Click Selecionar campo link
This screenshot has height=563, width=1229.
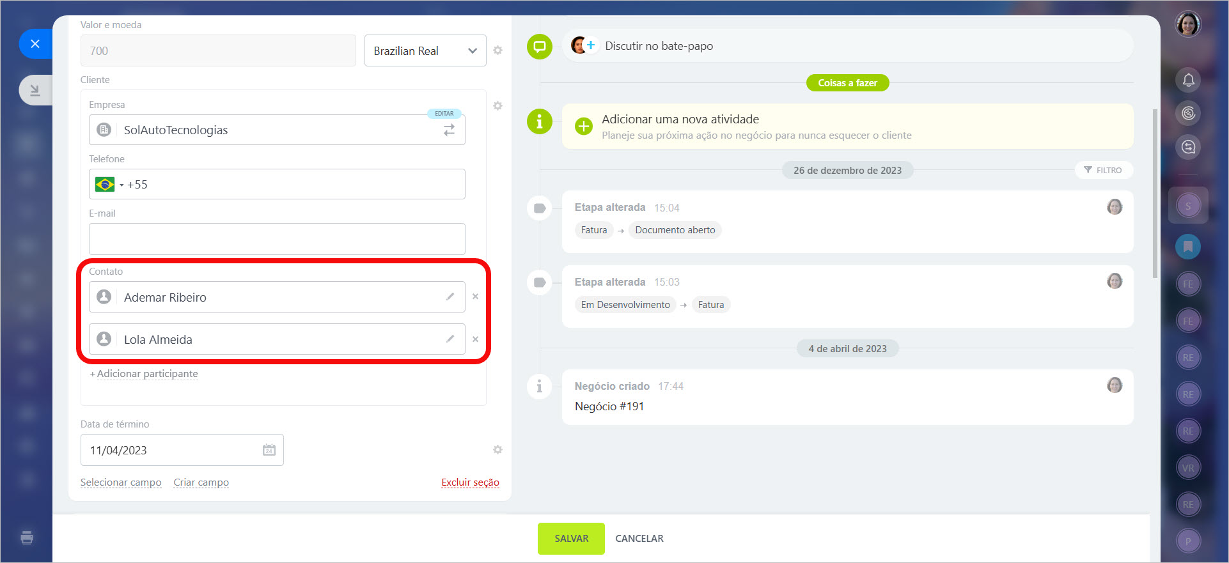coord(121,482)
